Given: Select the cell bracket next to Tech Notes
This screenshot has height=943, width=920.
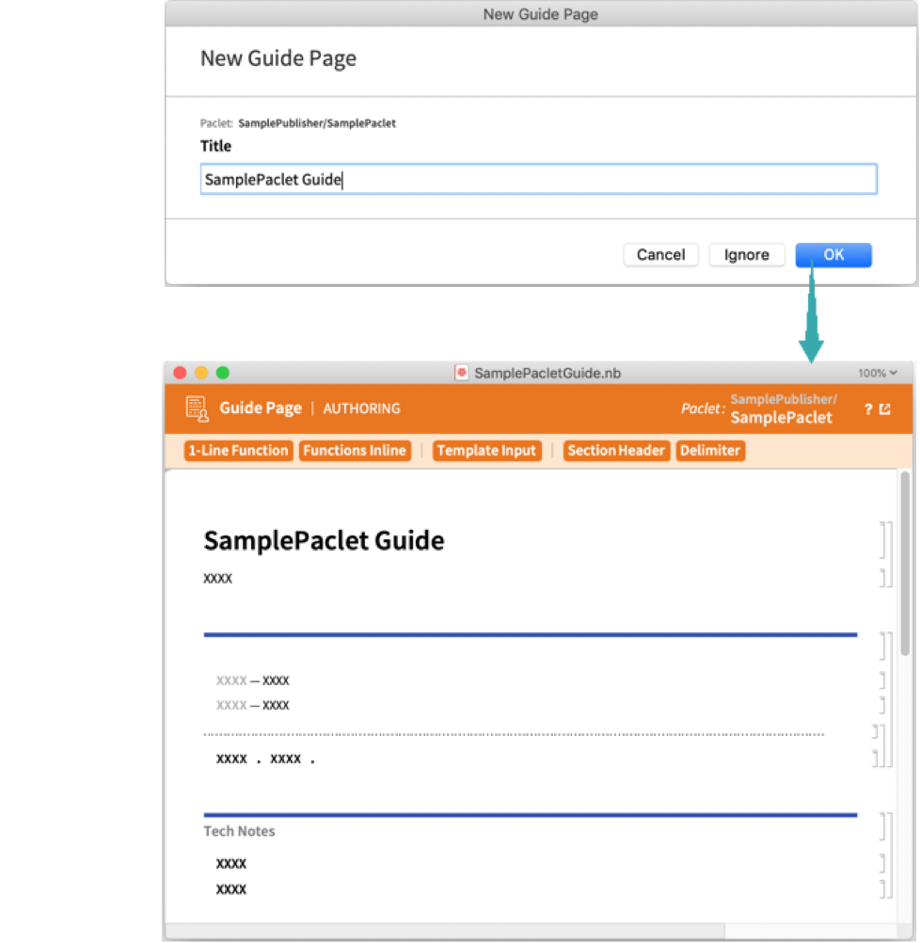Looking at the screenshot, I should click(x=883, y=827).
